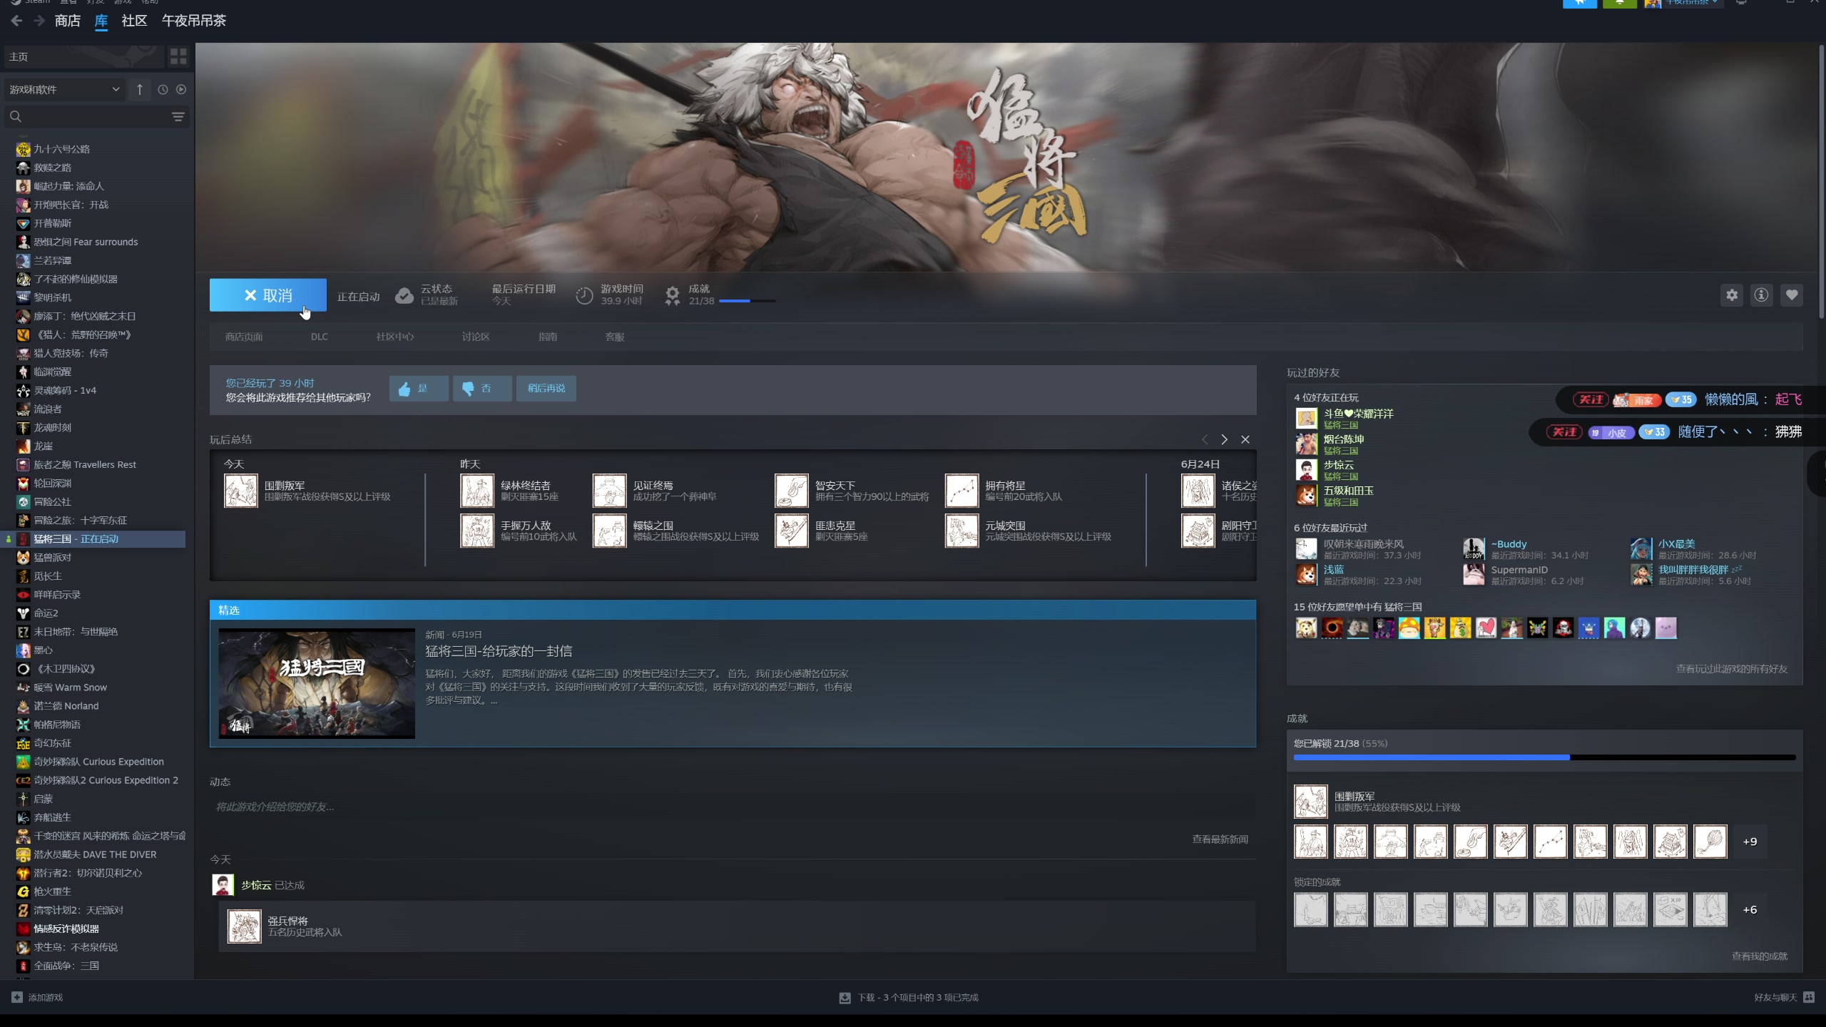Expand the +9 unlocked achievements

click(x=1750, y=842)
